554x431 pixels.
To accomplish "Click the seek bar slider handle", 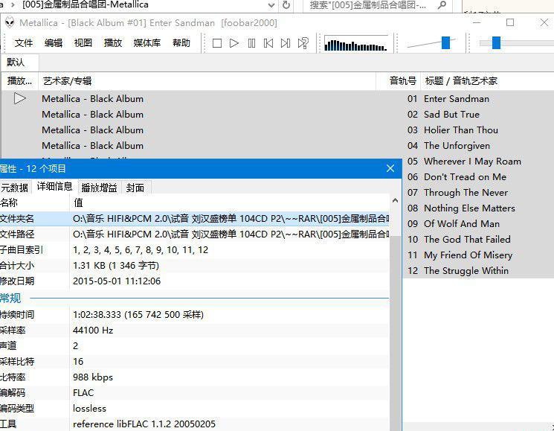I will pyautogui.click(x=497, y=42).
